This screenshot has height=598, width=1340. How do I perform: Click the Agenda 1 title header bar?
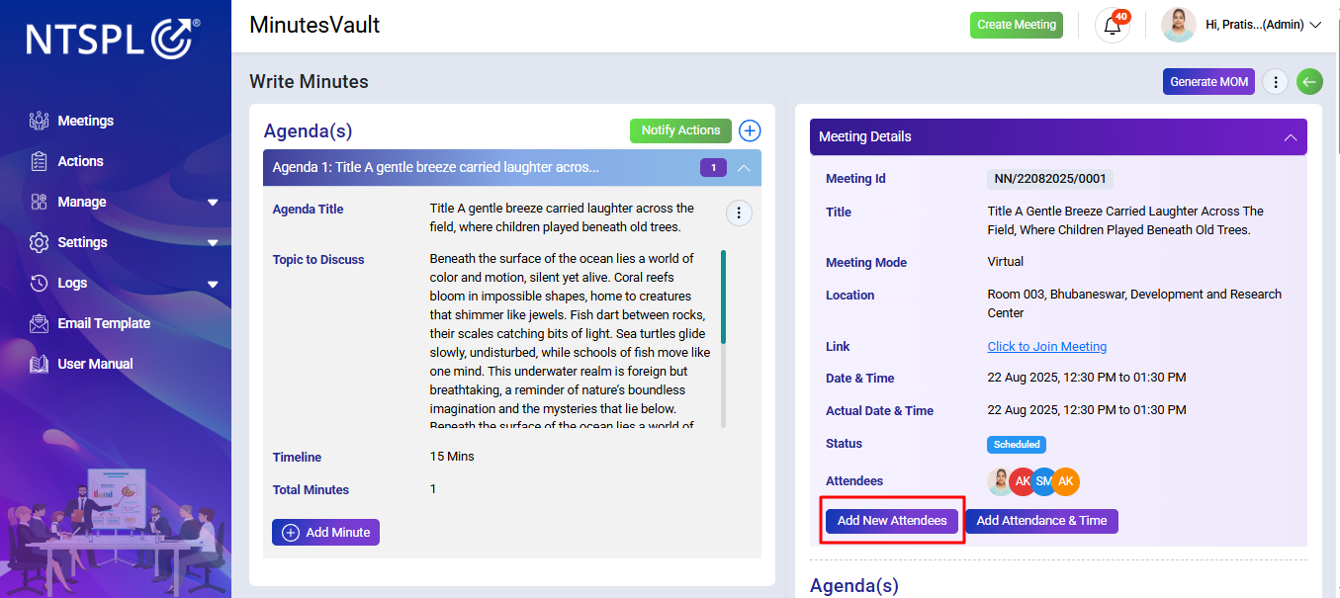point(512,168)
